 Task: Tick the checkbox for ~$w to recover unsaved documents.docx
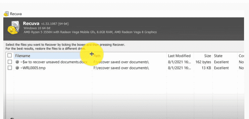click(x=10, y=62)
